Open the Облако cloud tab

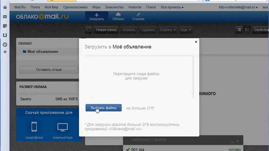tap(118, 17)
